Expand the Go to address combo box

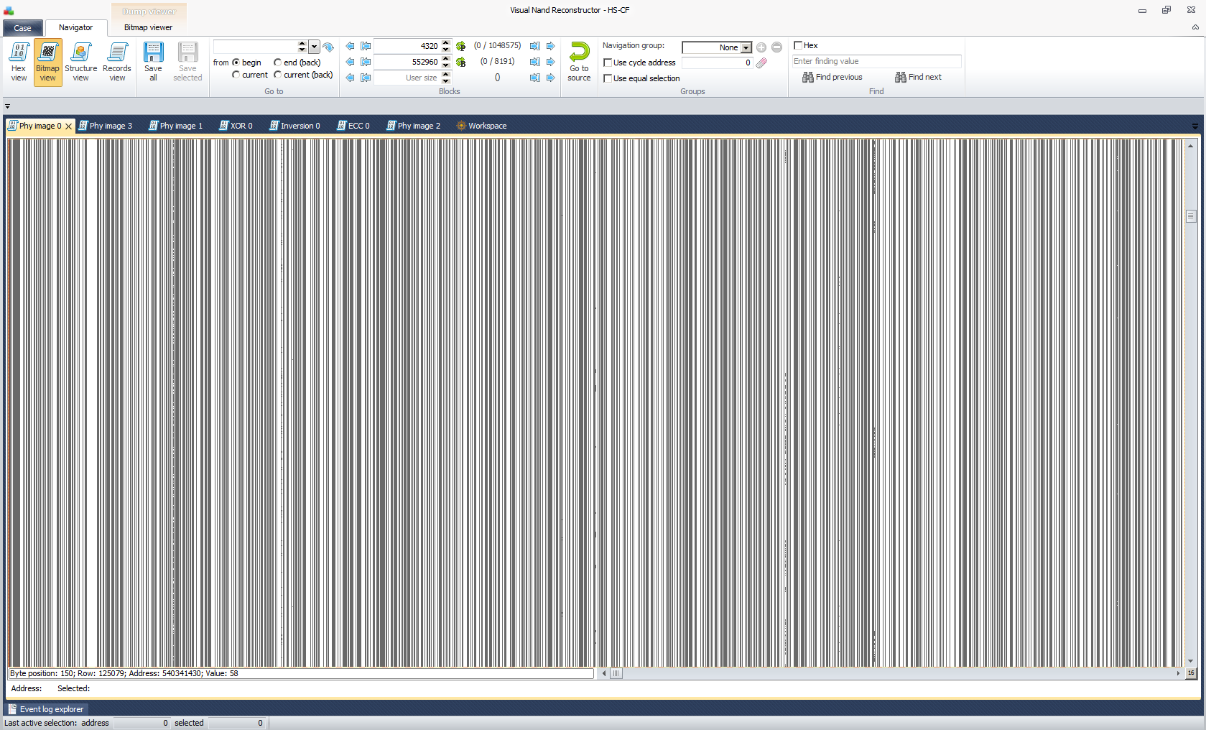coord(314,47)
